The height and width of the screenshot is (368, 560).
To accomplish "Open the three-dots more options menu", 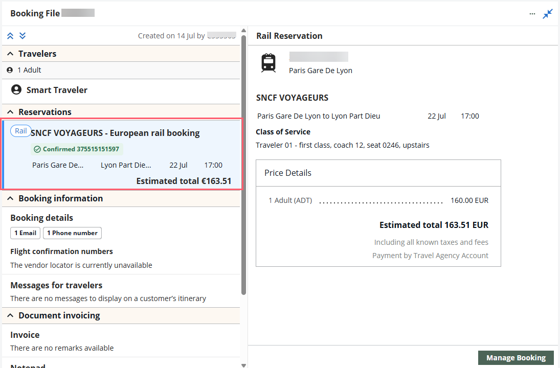I will click(x=532, y=14).
